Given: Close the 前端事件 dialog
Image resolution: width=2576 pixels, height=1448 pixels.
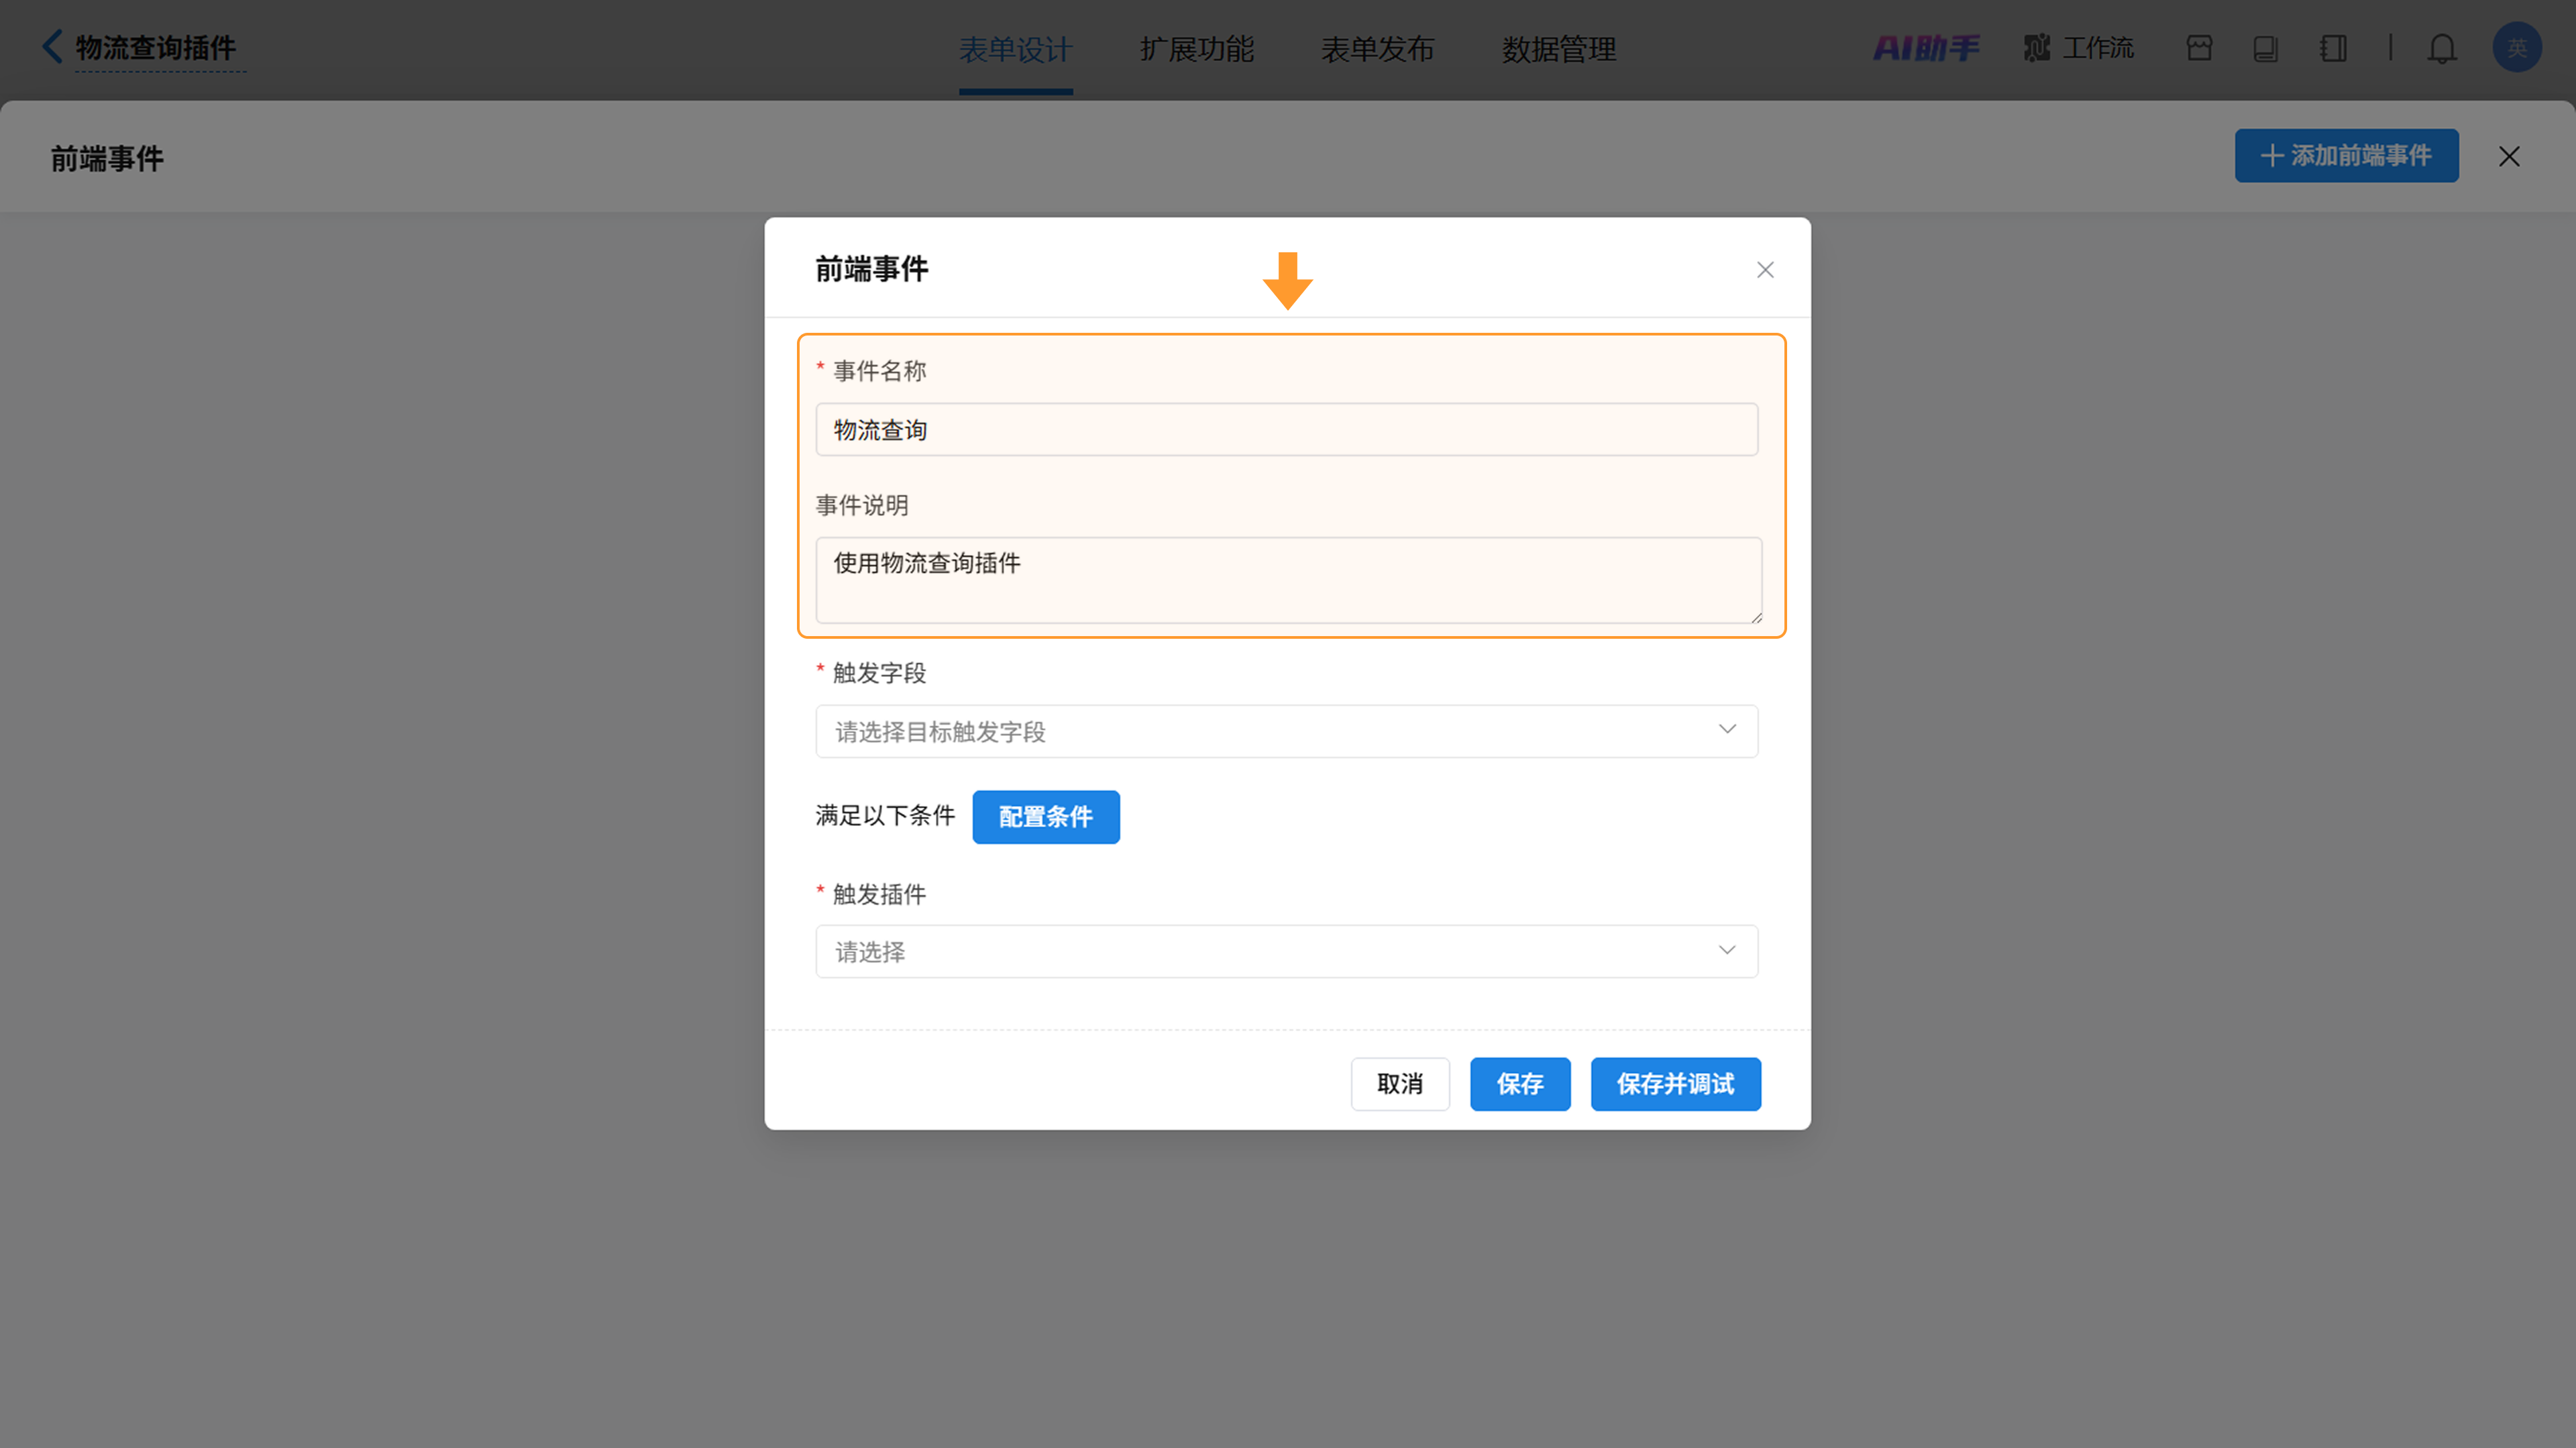Looking at the screenshot, I should click(x=1765, y=270).
